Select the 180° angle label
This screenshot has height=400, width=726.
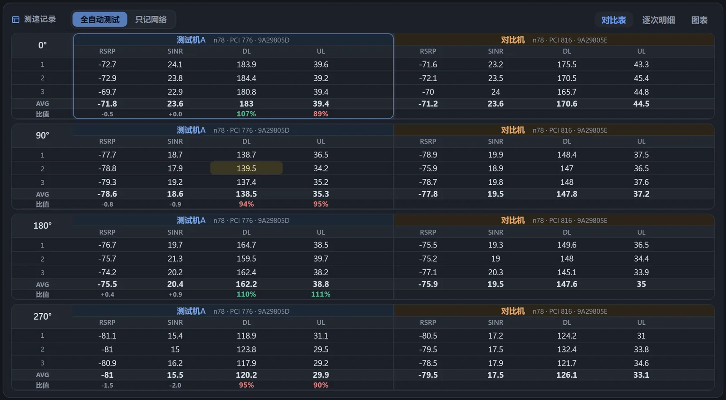point(42,226)
